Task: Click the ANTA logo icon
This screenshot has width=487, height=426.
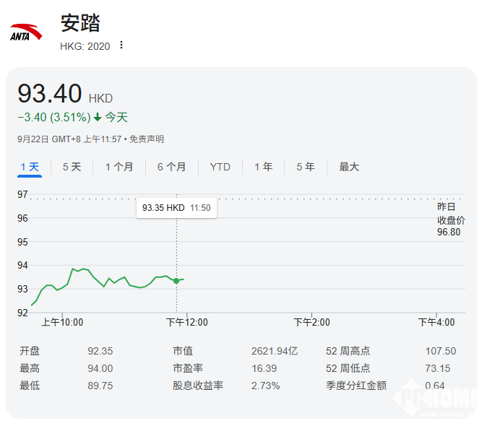Action: click(26, 33)
